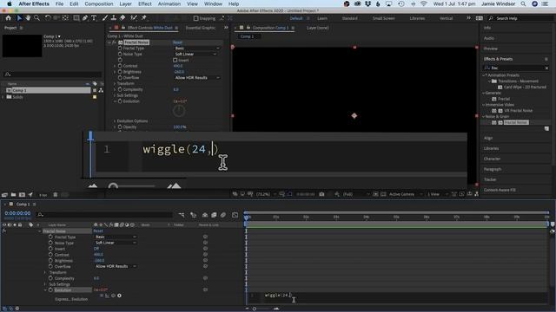
Task: Open Noise Type Soft Linear dropdown in Effect Controls
Action: [x=195, y=54]
